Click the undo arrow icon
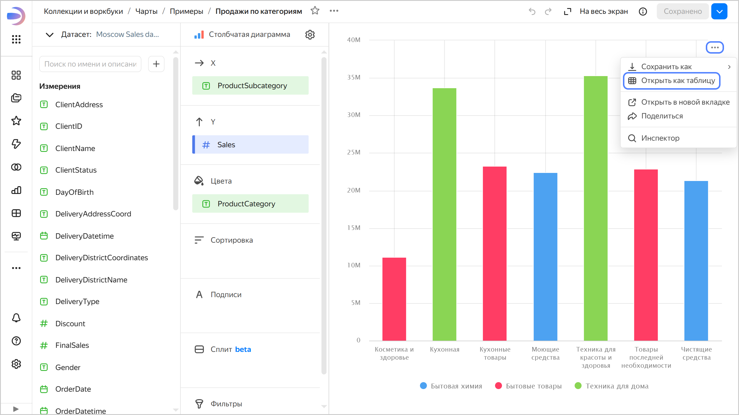739x415 pixels. tap(532, 12)
